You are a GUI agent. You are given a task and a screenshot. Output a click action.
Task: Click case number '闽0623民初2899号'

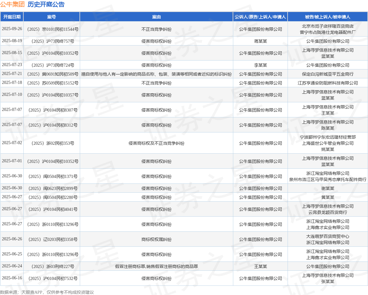[53, 188]
